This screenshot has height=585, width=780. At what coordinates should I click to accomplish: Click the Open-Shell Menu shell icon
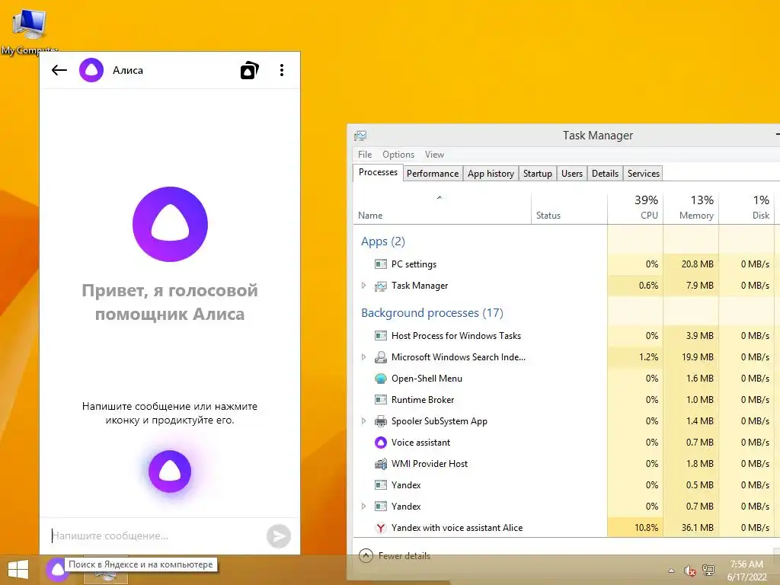coord(381,379)
